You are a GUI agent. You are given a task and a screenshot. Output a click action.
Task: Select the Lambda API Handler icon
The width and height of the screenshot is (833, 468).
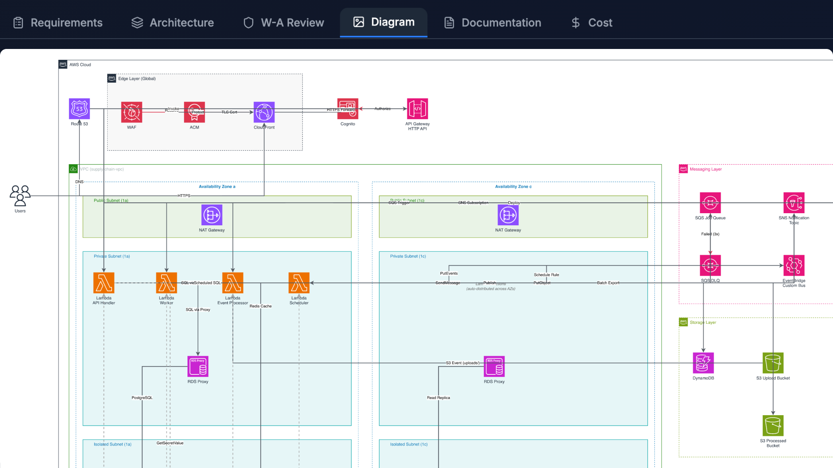tap(104, 283)
